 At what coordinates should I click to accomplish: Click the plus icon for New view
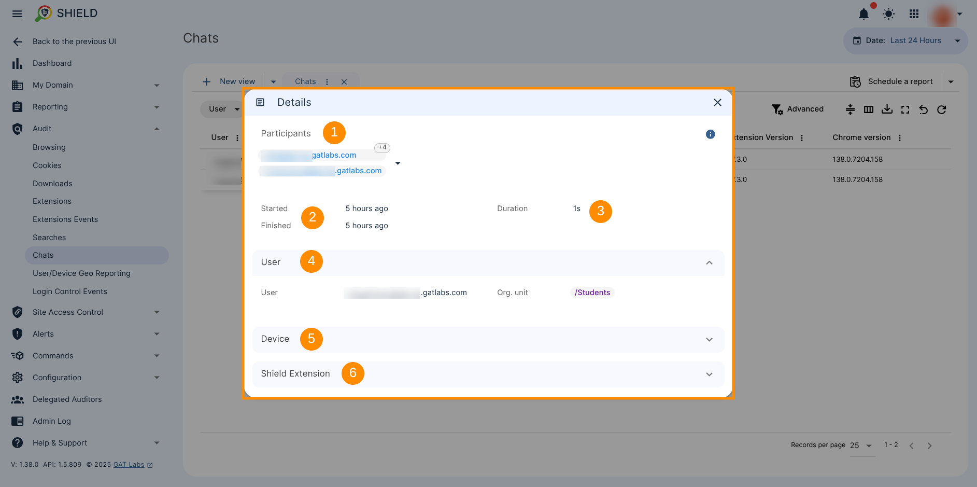pos(206,81)
